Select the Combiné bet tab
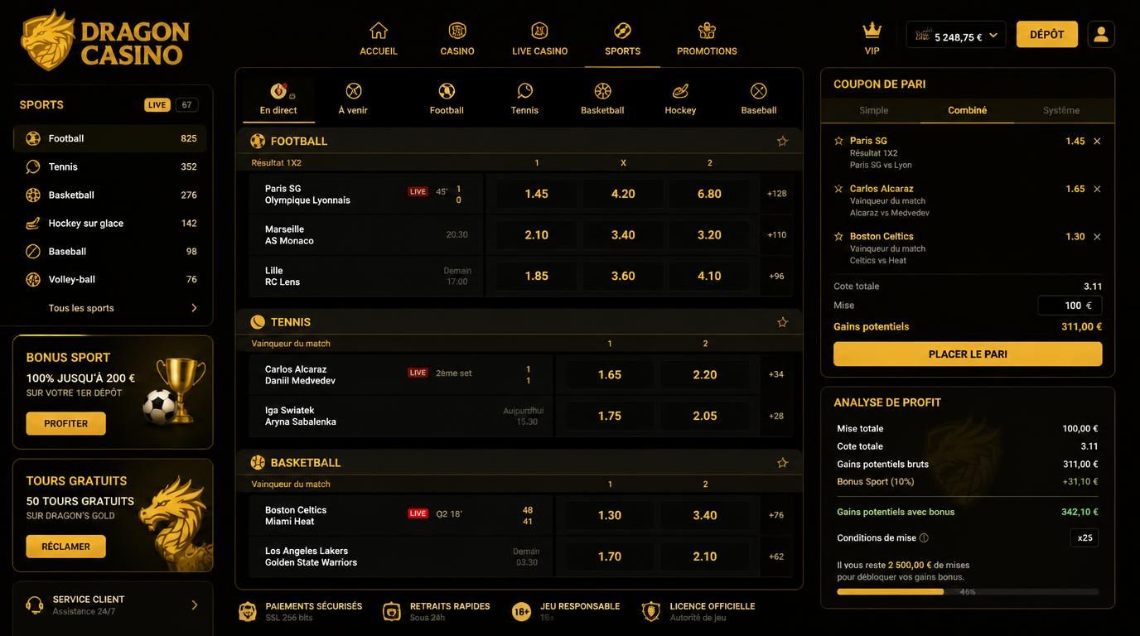The image size is (1140, 636). [x=968, y=110]
